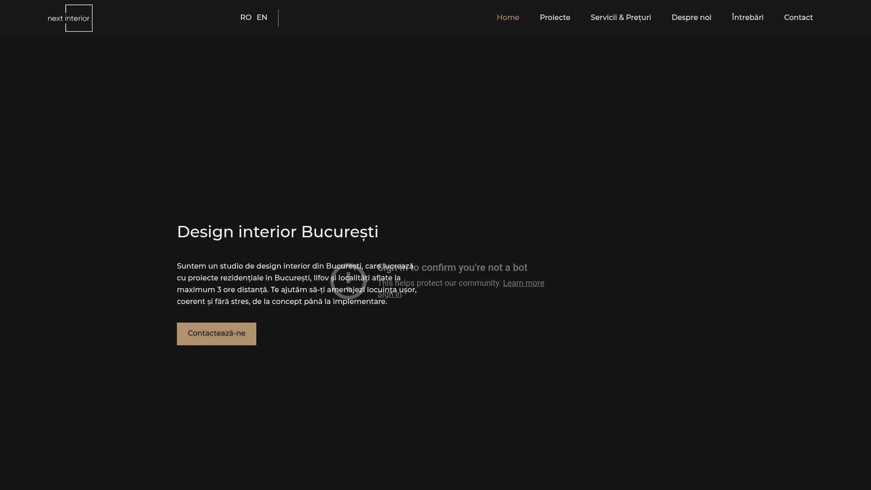The height and width of the screenshot is (490, 871).
Task: Open the Contact page
Action: pyautogui.click(x=798, y=18)
